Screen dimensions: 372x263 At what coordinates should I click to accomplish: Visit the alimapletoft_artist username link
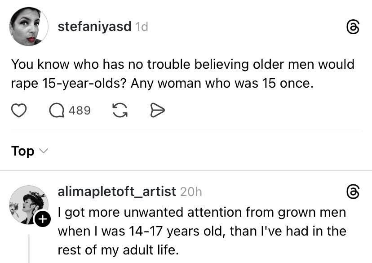116,192
